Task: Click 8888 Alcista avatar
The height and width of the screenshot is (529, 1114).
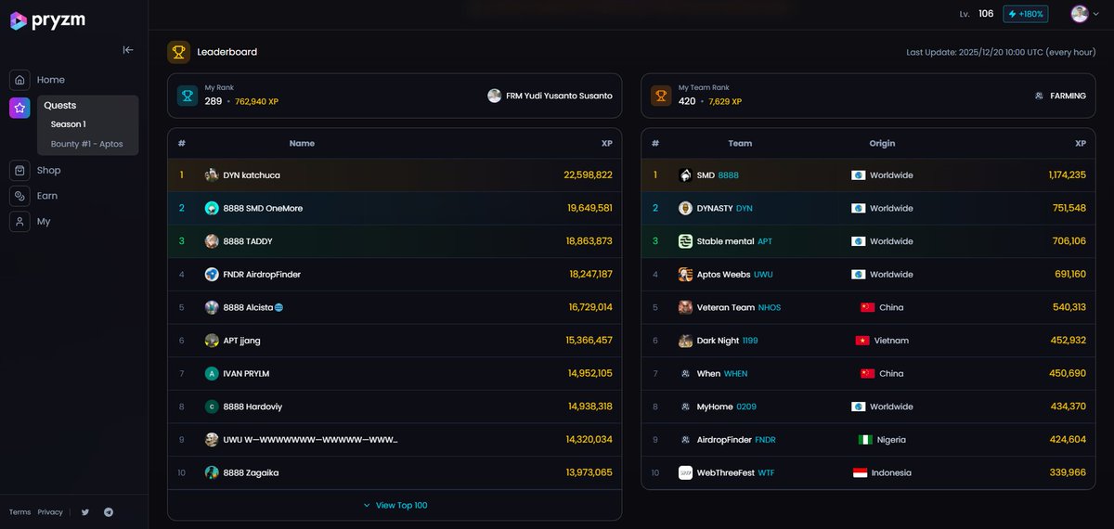Action: click(x=212, y=307)
